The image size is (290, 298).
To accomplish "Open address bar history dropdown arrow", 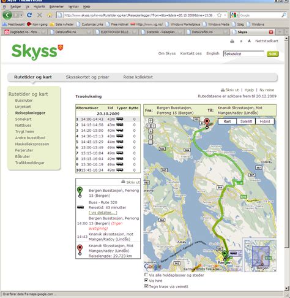I will 225,15.
